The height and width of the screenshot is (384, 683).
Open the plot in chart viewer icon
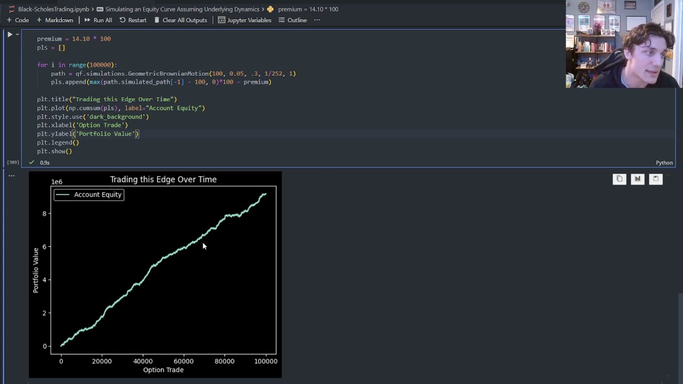(638, 179)
